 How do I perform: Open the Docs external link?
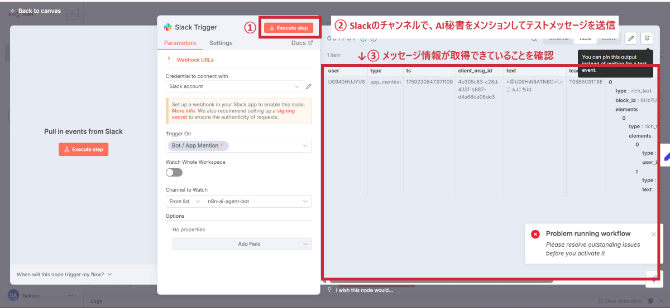pos(302,43)
